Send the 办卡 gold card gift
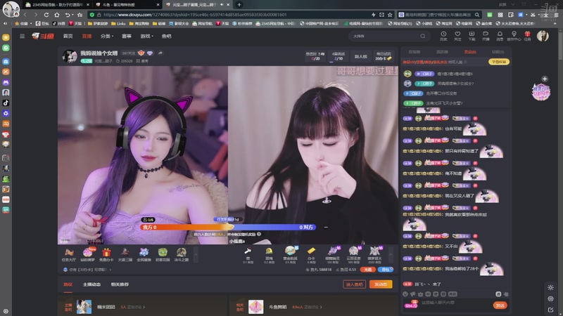This screenshot has width=563, height=316. pyautogui.click(x=311, y=254)
